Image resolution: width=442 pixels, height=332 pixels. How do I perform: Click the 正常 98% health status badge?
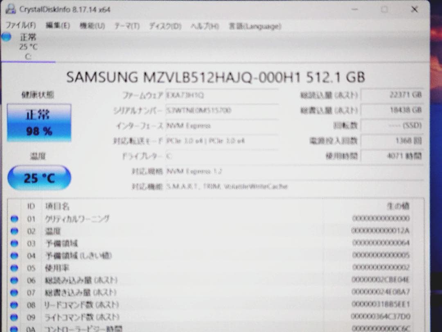click(39, 122)
